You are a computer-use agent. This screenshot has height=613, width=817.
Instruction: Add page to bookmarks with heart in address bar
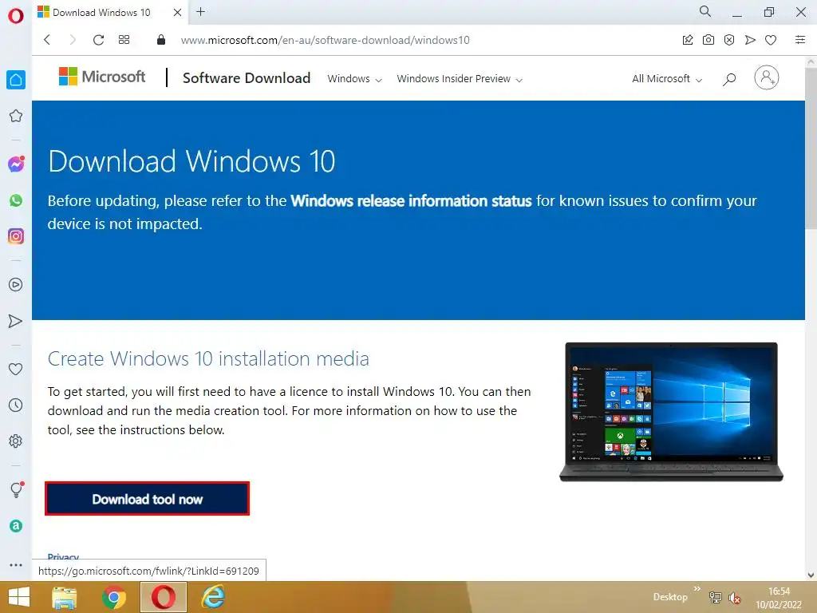tap(771, 40)
